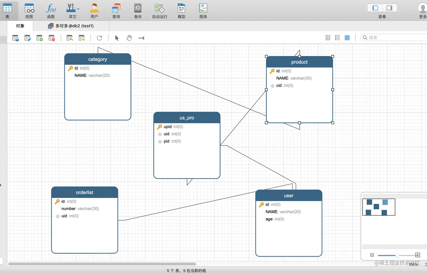Toggle the right information pane under 查看
Screen dimensions: 427x273
(x=389, y=8)
